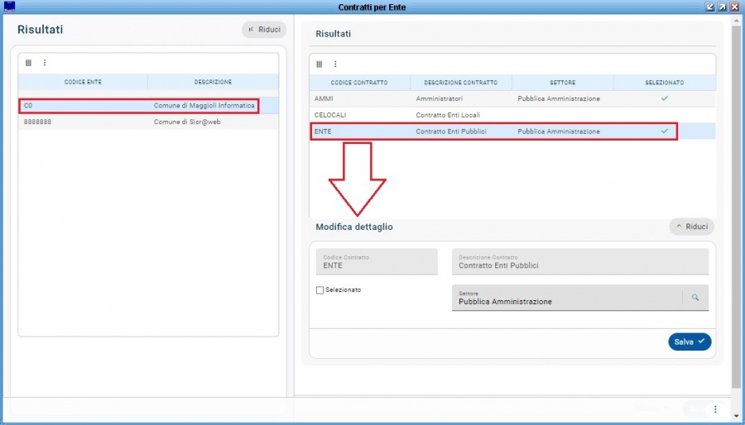
Task: Sort by SETTORE column header
Action: pyautogui.click(x=563, y=83)
